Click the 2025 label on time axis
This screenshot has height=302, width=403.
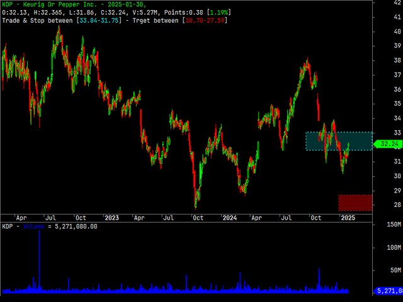coord(348,218)
